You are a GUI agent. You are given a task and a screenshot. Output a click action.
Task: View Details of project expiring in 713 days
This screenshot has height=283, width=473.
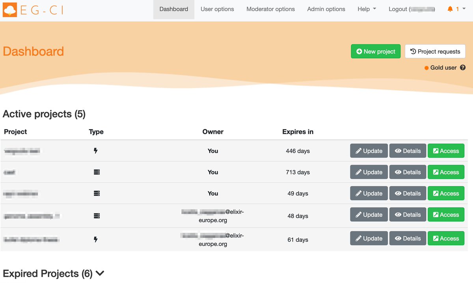tap(408, 172)
